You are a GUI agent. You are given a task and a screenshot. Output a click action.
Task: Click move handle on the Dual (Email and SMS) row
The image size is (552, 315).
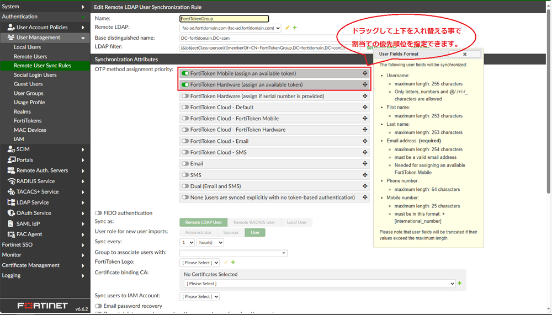tap(365, 186)
